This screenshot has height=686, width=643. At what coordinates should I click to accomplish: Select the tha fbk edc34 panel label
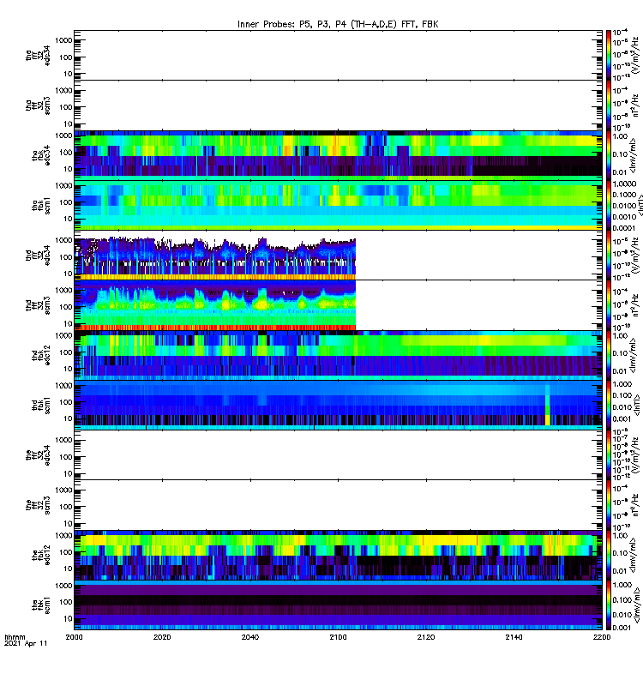coord(40,155)
